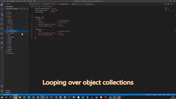Open the Manage gear icon

[x=2, y=91]
